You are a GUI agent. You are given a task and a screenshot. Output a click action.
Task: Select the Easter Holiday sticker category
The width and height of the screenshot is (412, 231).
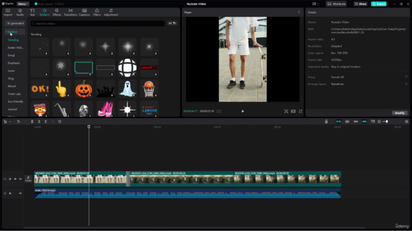pyautogui.click(x=15, y=47)
